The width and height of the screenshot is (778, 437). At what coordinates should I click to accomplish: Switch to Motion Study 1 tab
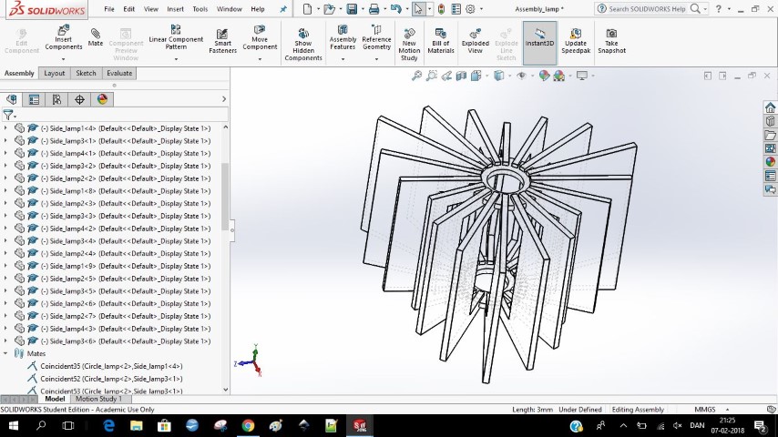(x=98, y=399)
